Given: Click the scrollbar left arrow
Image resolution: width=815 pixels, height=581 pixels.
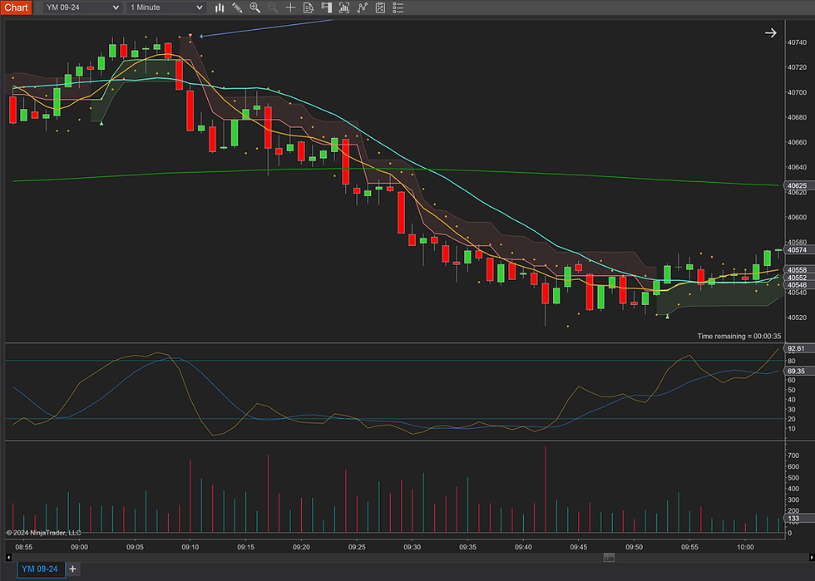Looking at the screenshot, I should pos(8,558).
